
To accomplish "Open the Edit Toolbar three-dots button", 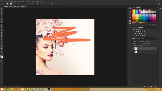I will pyautogui.click(x=2, y=53).
